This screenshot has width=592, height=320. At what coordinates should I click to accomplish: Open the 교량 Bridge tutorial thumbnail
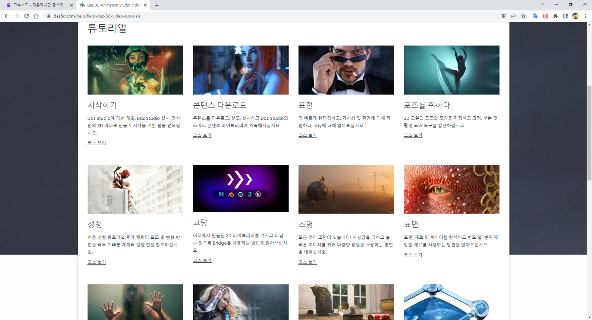point(240,188)
